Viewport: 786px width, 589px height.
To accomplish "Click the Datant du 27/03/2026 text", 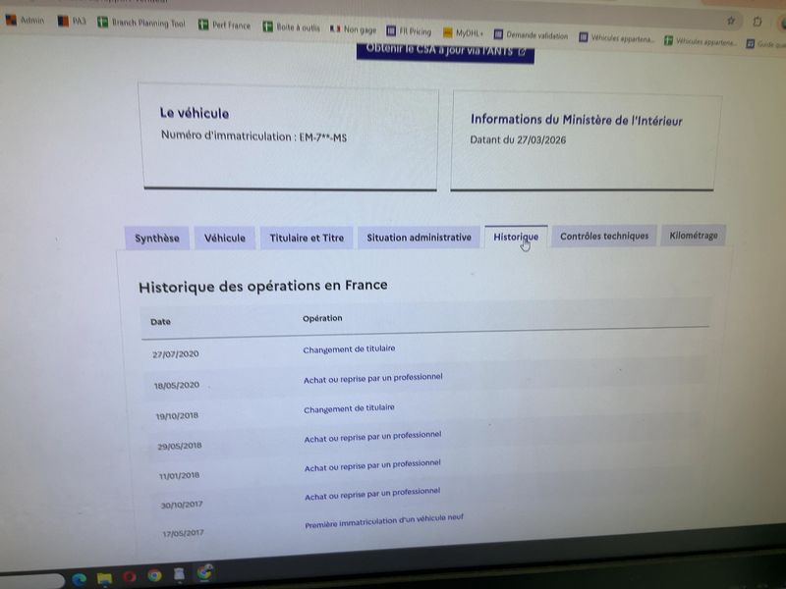I will 518,139.
